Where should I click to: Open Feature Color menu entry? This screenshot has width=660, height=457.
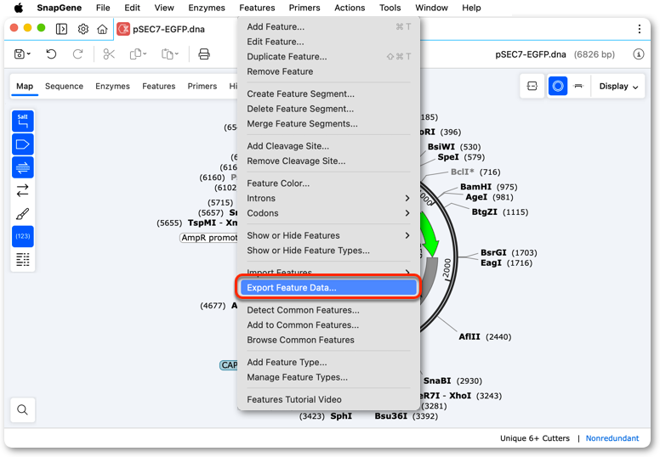point(328,183)
